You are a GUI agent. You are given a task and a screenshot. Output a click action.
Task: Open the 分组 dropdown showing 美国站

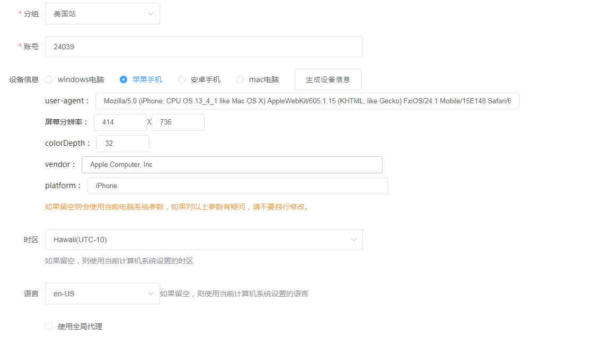point(95,14)
